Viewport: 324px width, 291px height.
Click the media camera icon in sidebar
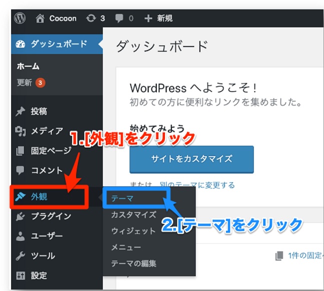tap(20, 131)
